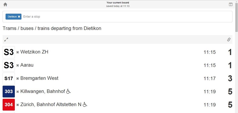Click the red 304 line badge
Viewport: 238px width, 113px height.
(9, 105)
